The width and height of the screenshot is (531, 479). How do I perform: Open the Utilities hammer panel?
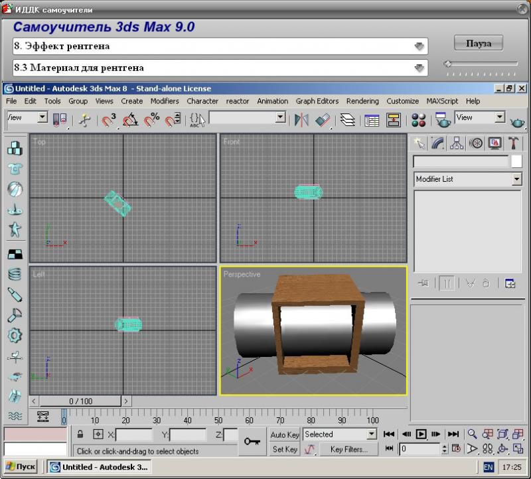[514, 143]
